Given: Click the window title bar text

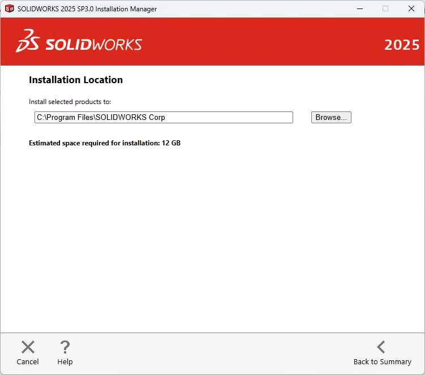Looking at the screenshot, I should 87,9.
